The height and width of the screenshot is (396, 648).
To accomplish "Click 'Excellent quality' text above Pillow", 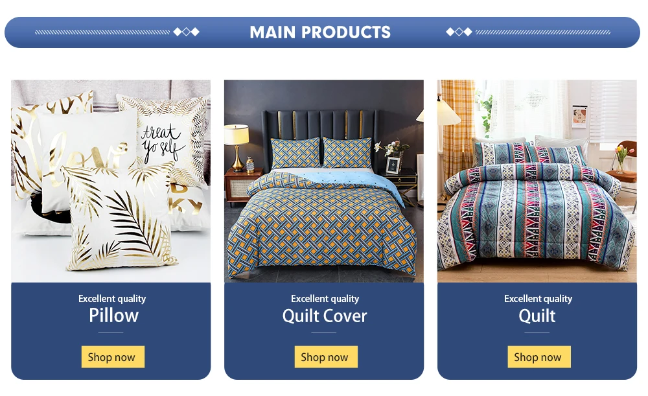I will click(x=112, y=298).
